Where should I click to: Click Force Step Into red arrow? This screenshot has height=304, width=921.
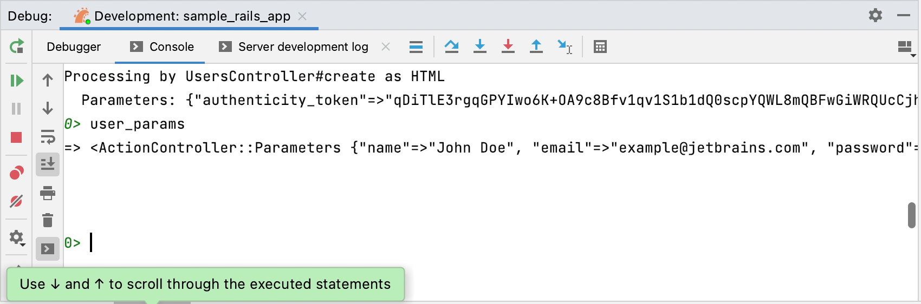click(x=508, y=47)
